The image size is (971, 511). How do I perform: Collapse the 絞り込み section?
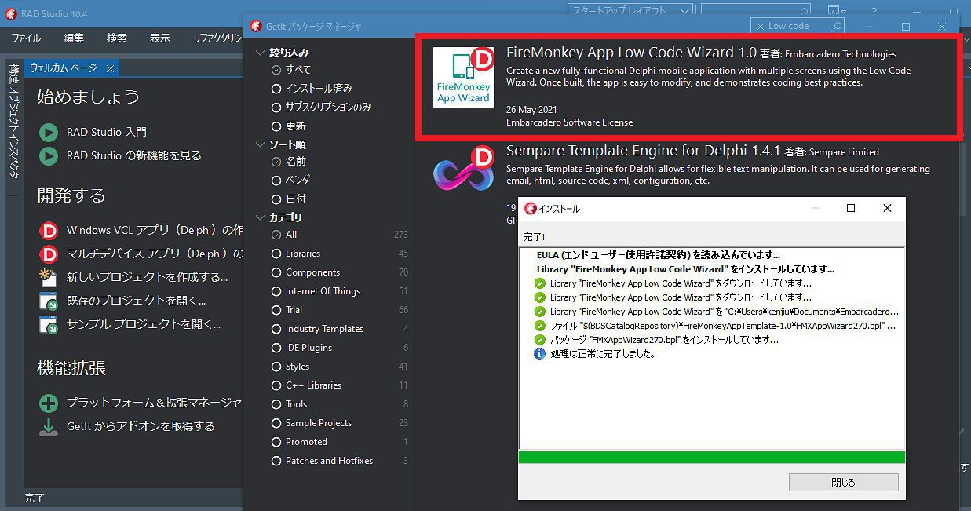261,53
